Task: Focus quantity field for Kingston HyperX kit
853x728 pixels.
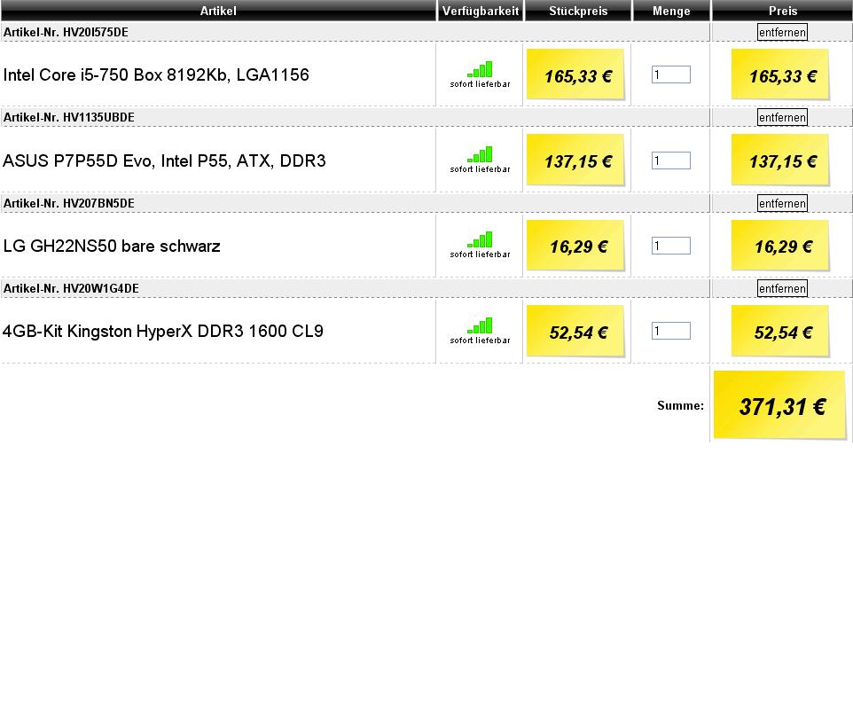Action: (x=671, y=331)
